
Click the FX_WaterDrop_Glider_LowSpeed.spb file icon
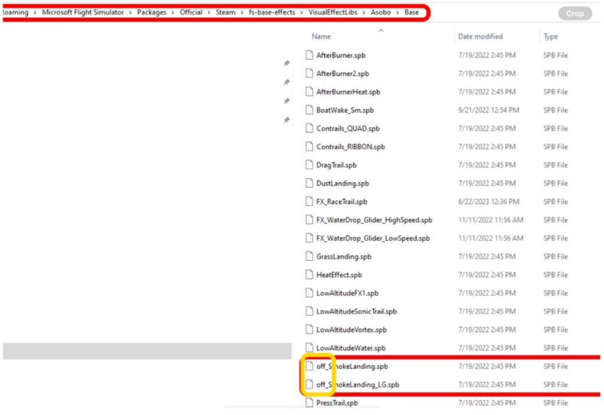click(x=309, y=238)
